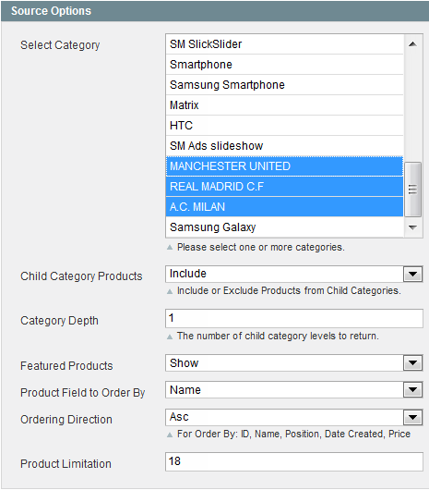Click the category list scroll up arrow
Viewport: 429px width, 490px height.
412,44
